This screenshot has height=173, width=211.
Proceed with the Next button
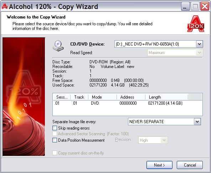coord(159,165)
